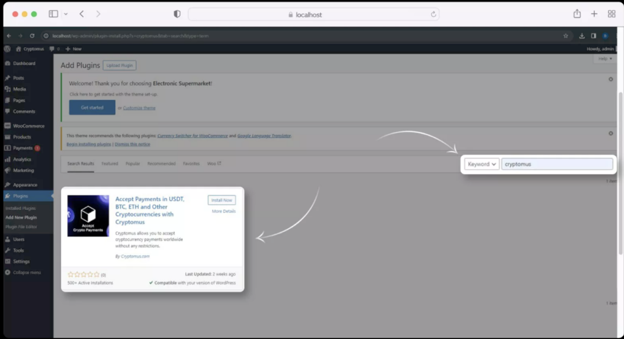Open the Keyword search type dropdown
The width and height of the screenshot is (624, 339).
(x=481, y=164)
